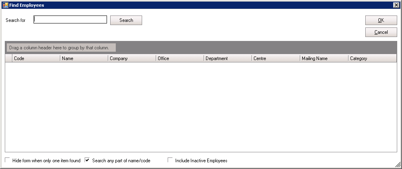
Task: Sort by the Code column header
Action: (36, 58)
